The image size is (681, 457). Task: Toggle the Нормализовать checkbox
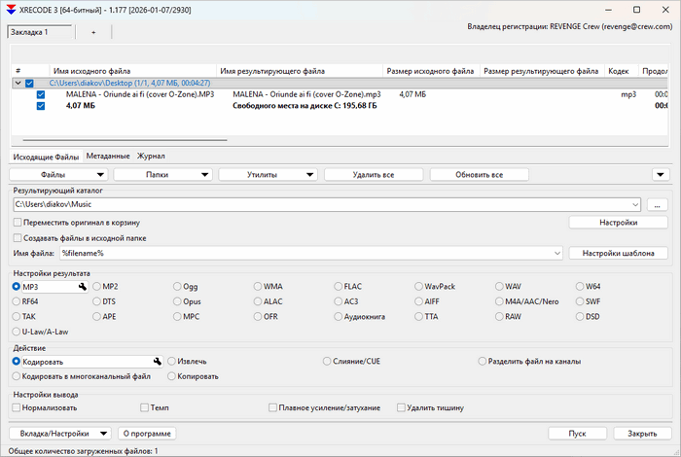click(x=18, y=407)
